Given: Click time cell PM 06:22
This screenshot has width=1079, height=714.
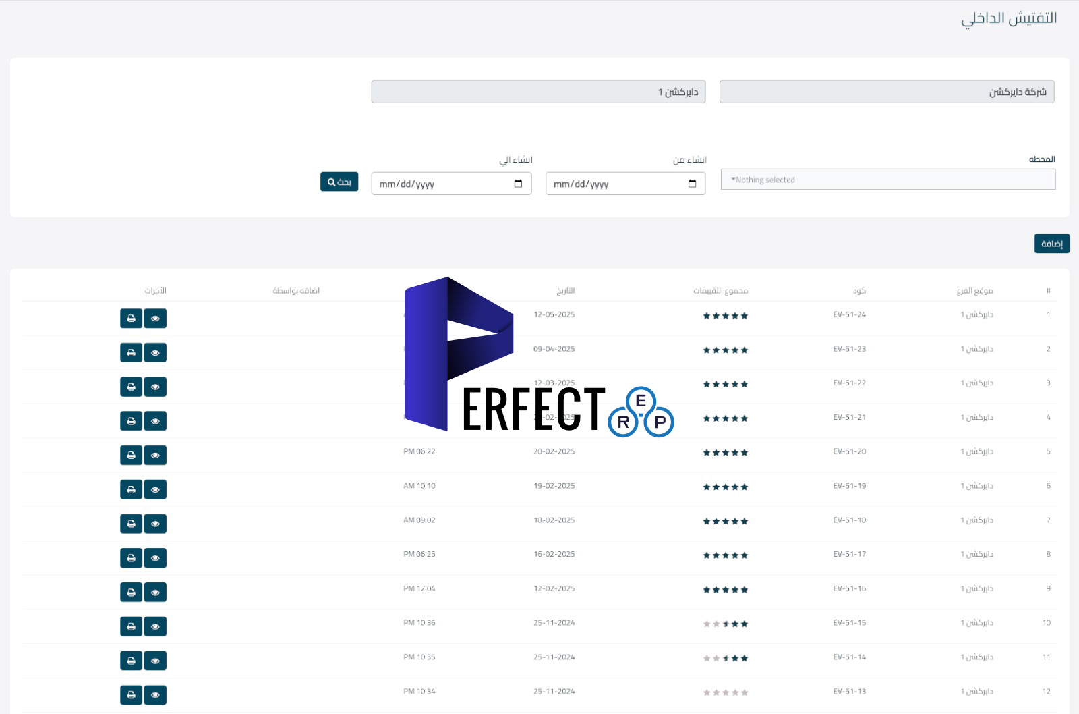Looking at the screenshot, I should (x=419, y=451).
